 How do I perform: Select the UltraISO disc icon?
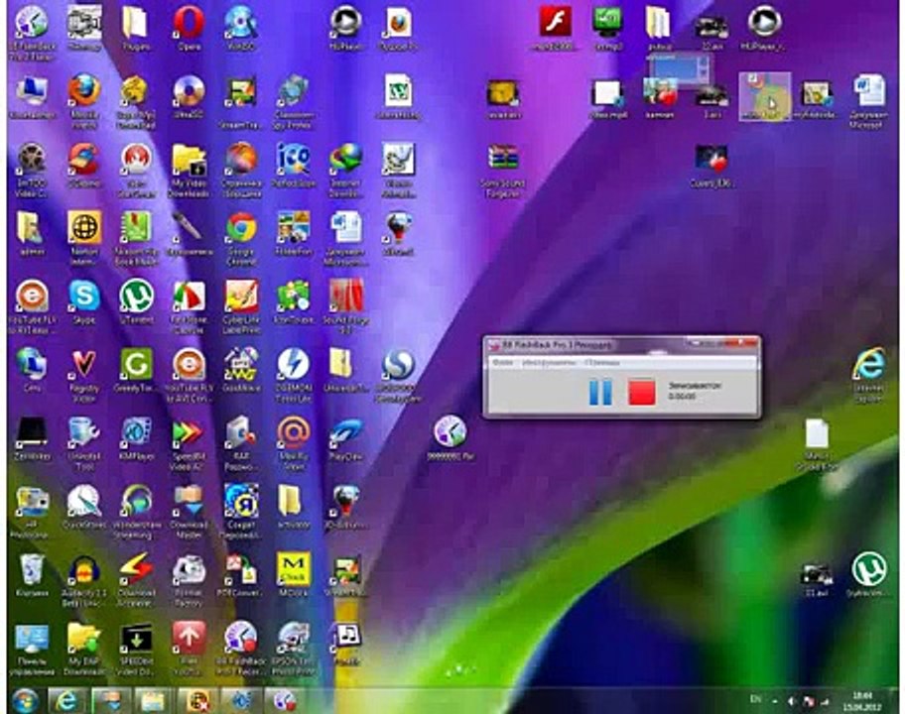[190, 96]
